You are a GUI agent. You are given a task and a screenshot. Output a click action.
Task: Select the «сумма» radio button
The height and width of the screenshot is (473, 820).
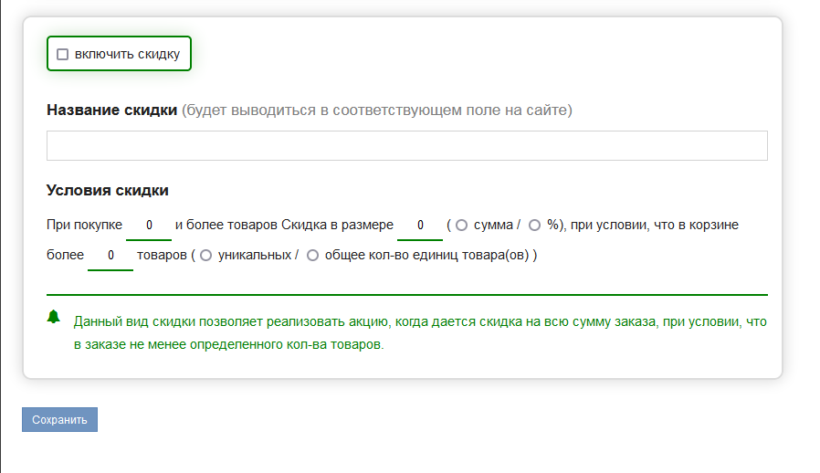tap(461, 226)
